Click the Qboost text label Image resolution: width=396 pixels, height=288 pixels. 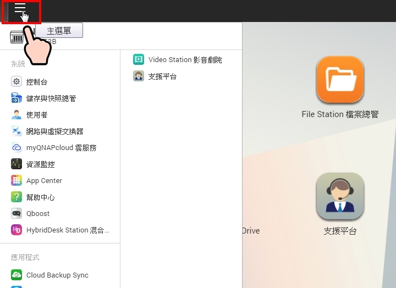(38, 214)
